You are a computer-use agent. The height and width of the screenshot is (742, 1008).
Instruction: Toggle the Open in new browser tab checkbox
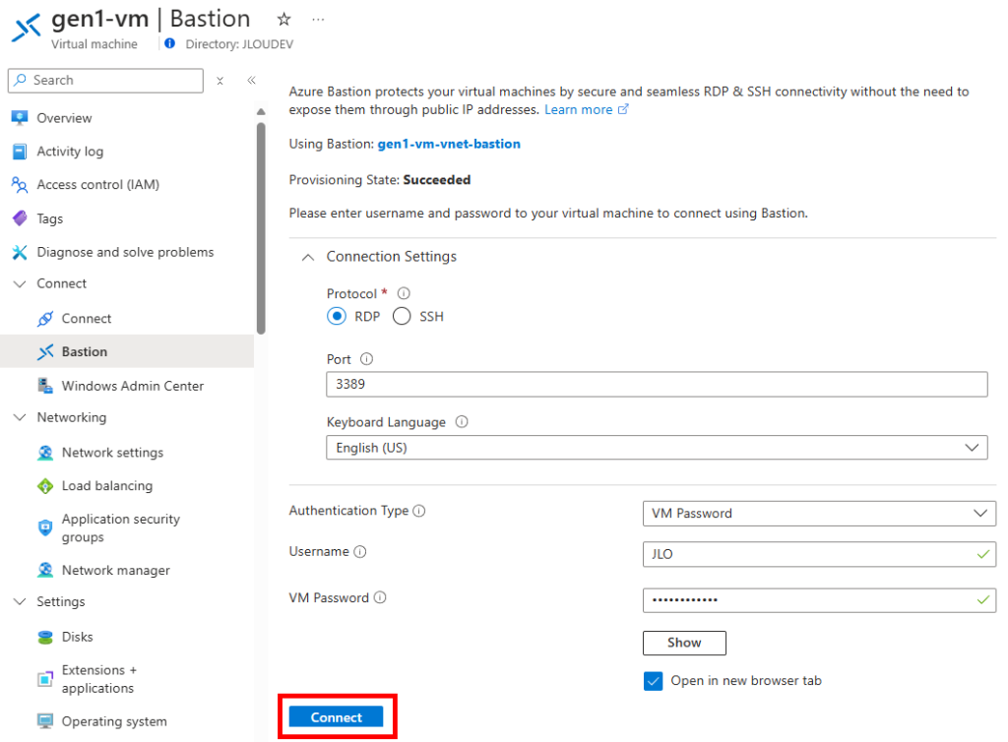[x=654, y=681]
